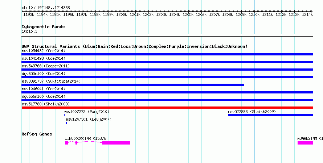Click the nsv527883 (Shaikh2009) label
Viewport: 323px width, 163px height.
(252, 112)
